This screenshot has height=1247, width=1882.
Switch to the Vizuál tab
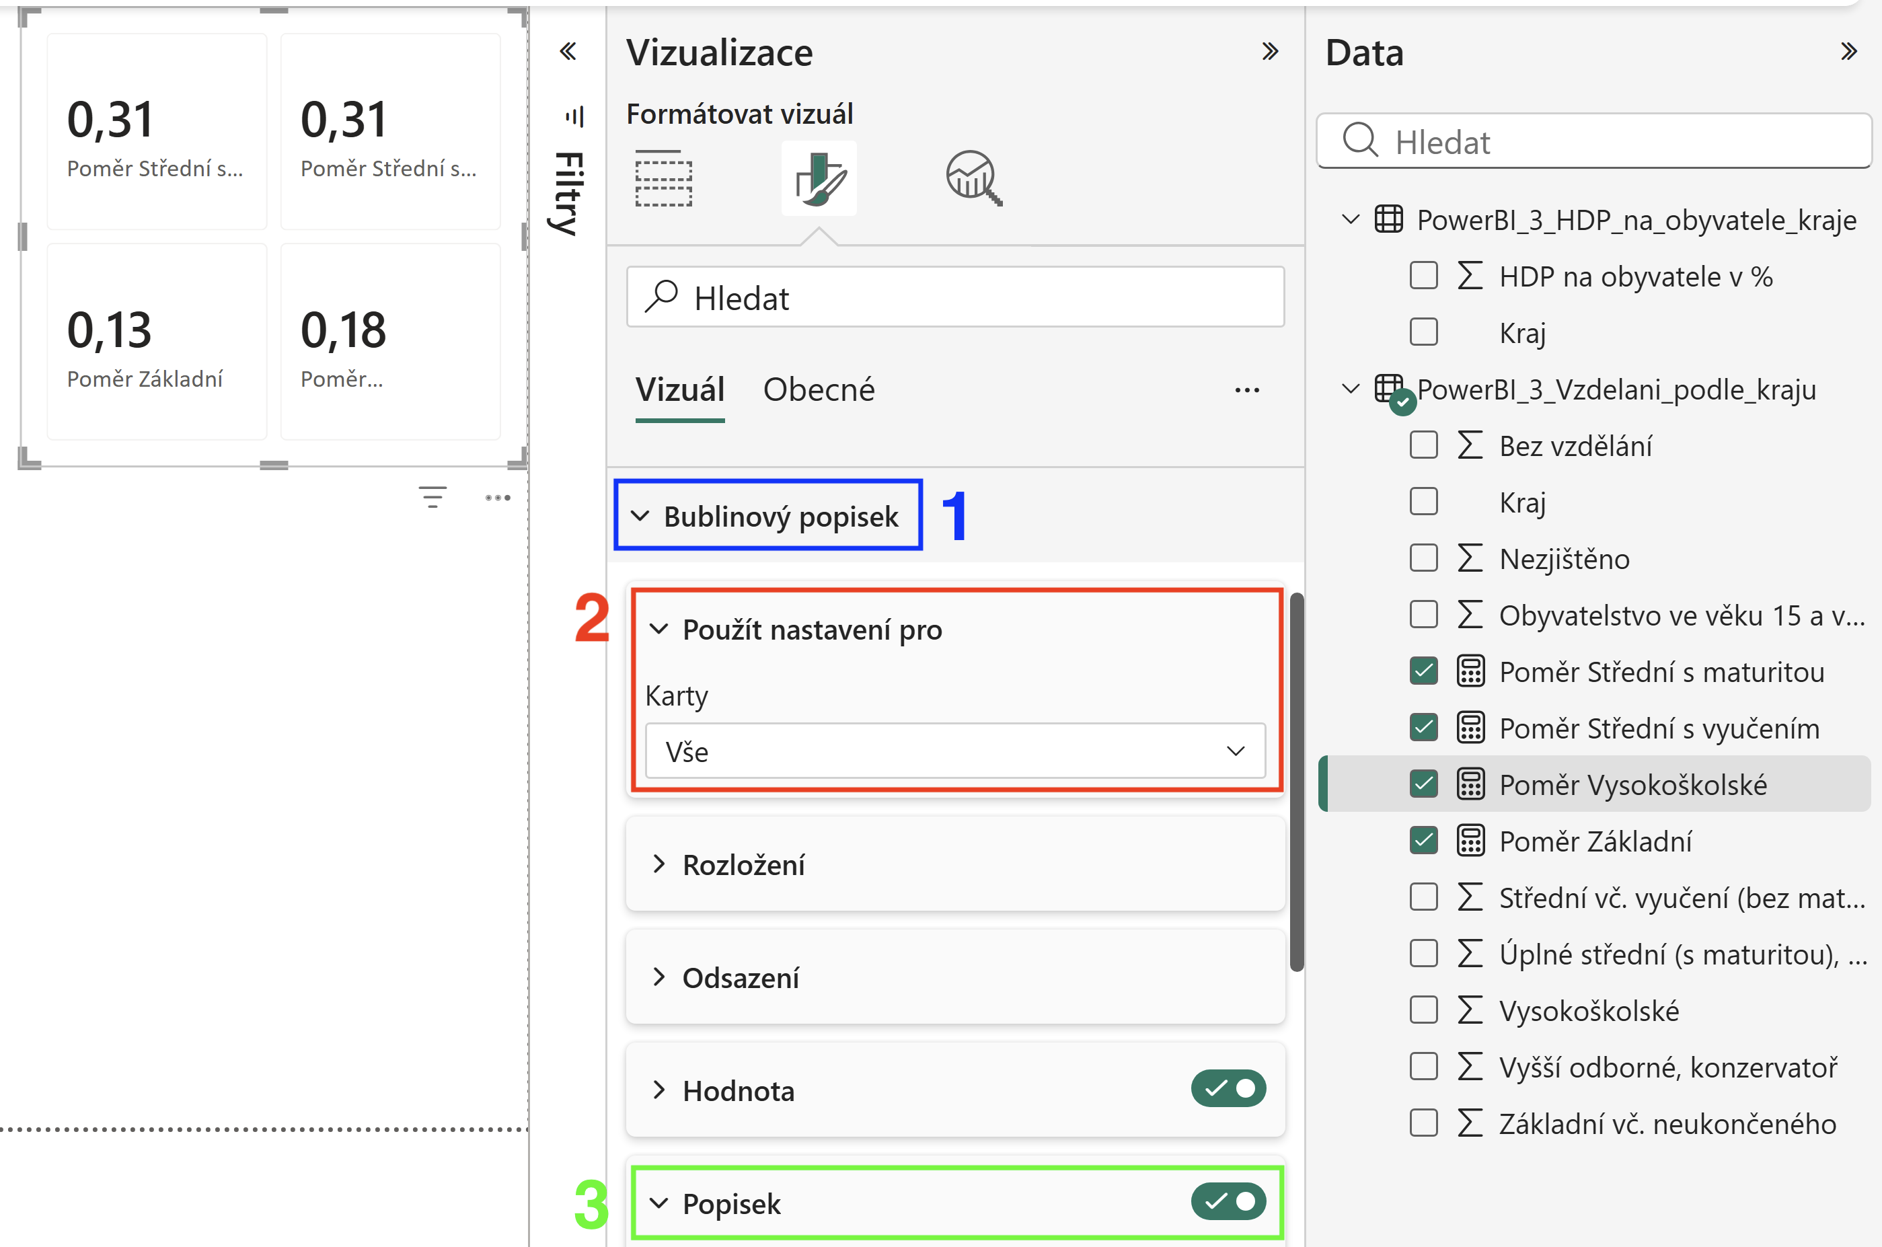[x=680, y=391]
